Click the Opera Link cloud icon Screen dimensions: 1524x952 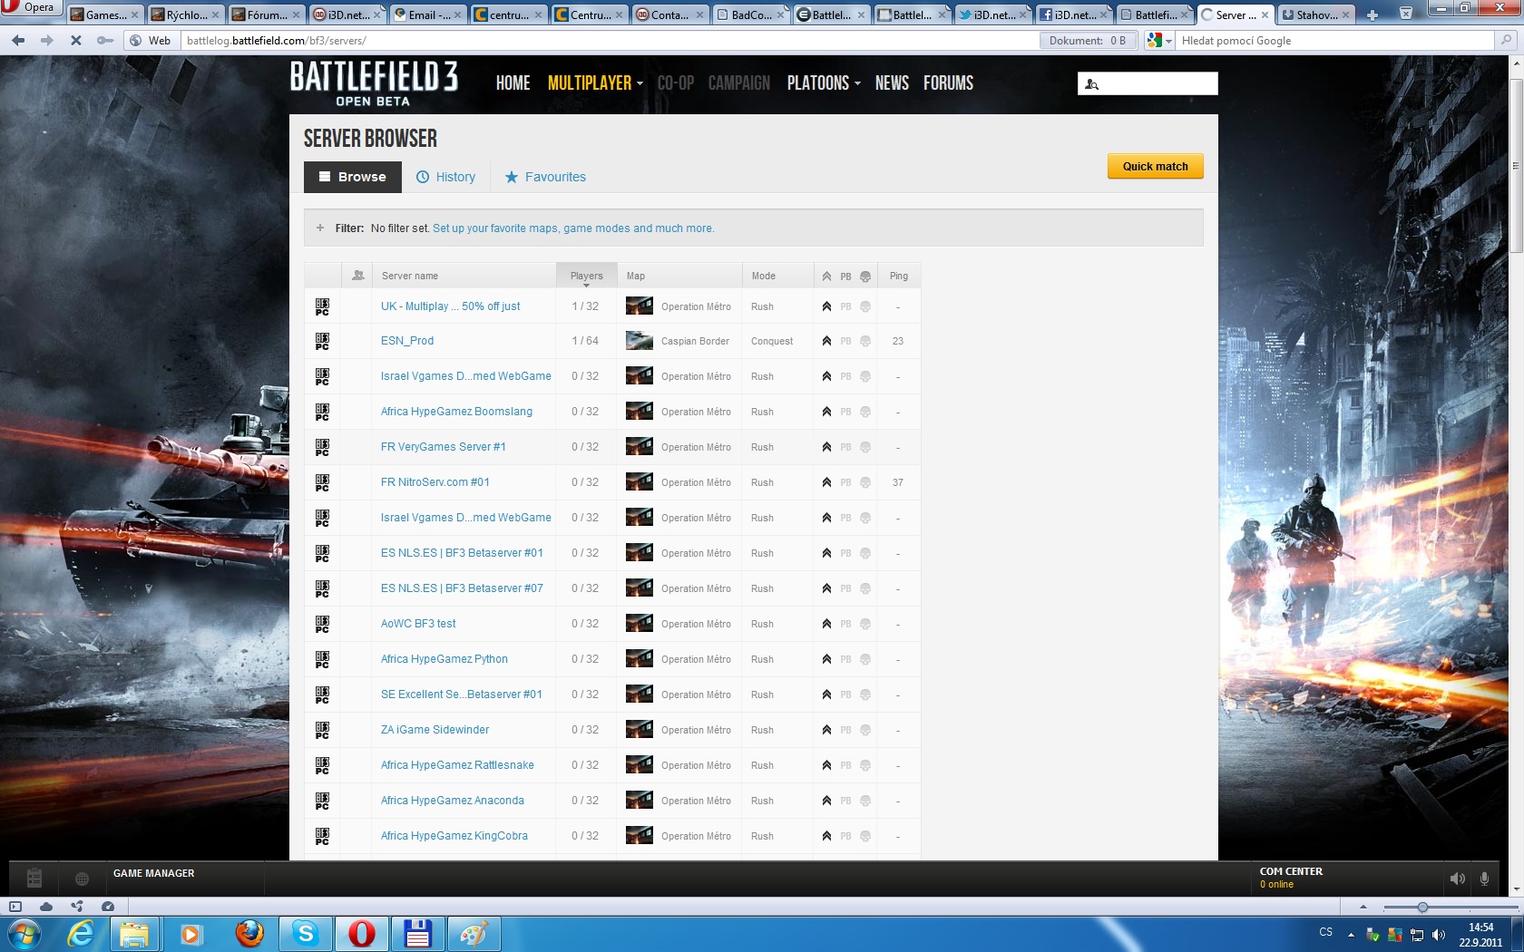(46, 906)
